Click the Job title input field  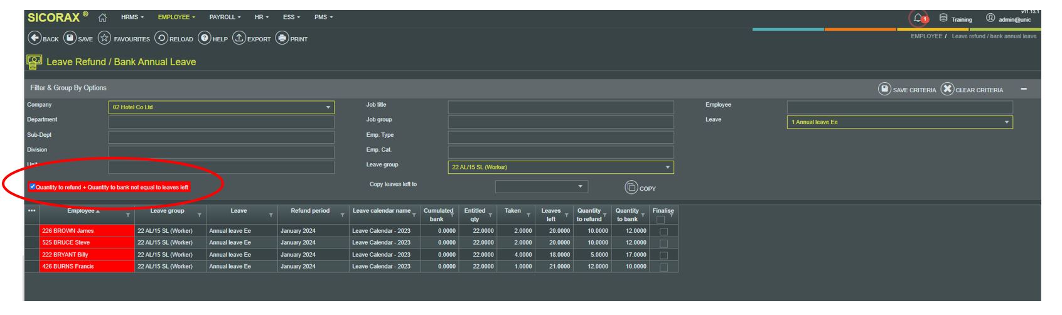click(x=561, y=107)
